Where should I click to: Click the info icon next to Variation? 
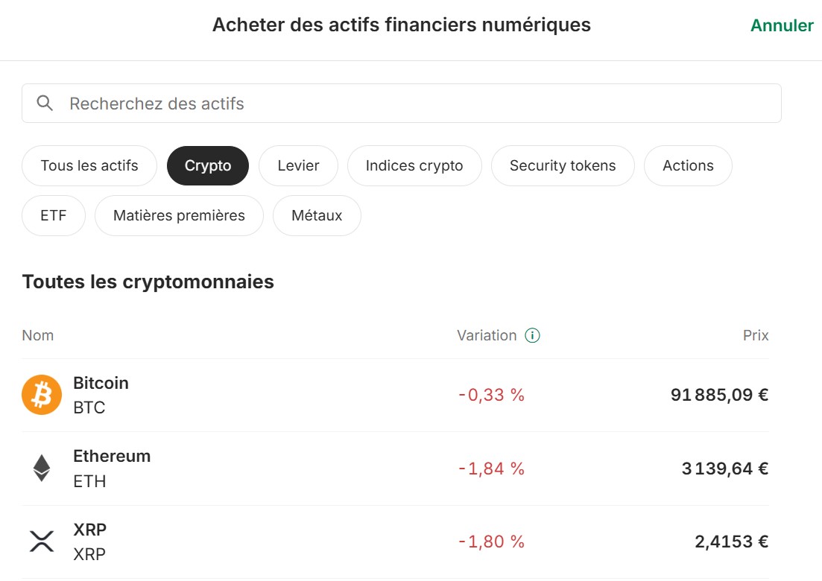tap(532, 335)
